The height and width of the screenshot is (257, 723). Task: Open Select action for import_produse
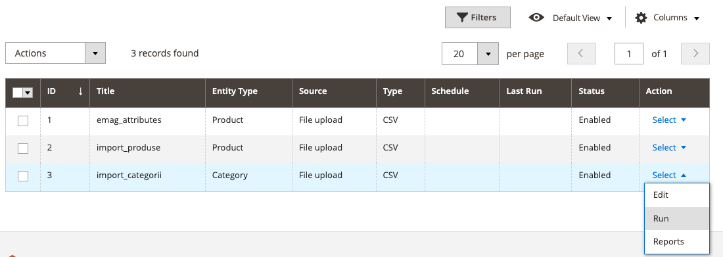click(x=669, y=148)
